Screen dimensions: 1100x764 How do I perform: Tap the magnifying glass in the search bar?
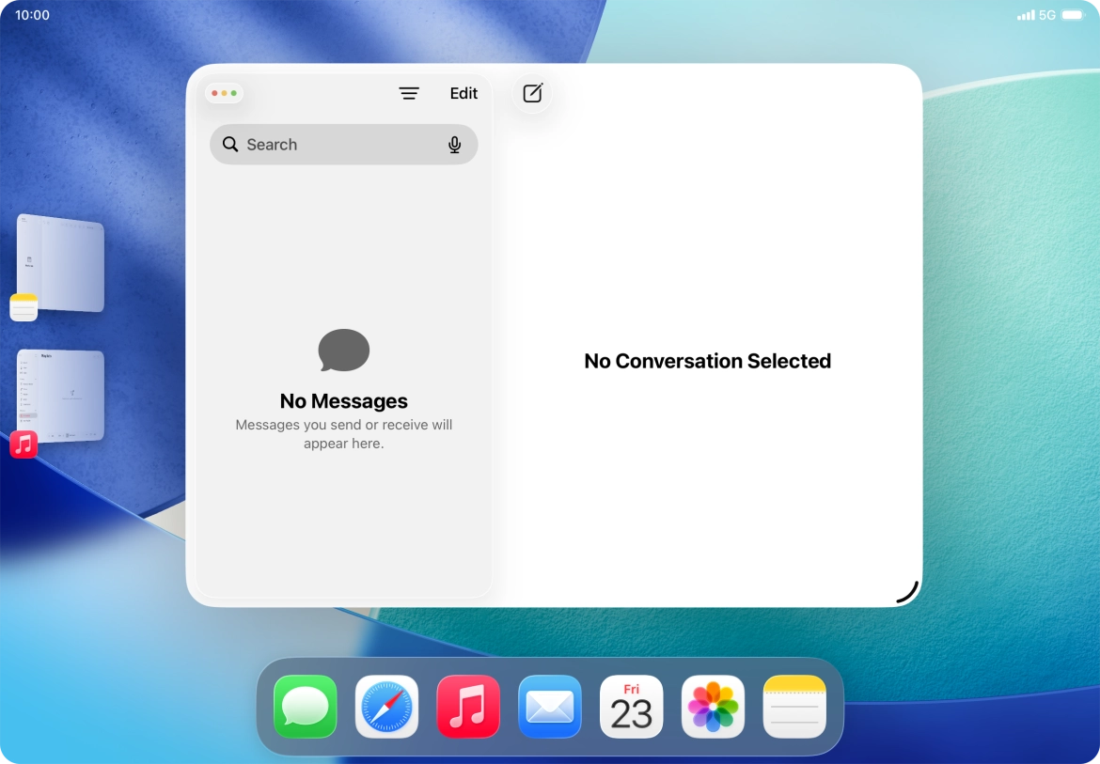[230, 144]
